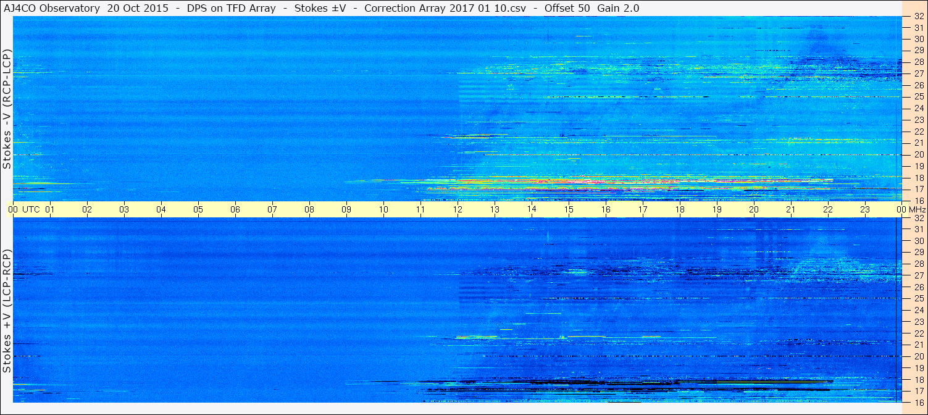Viewport: 928px width, 415px height.
Task: Select the 02 hour time marker
Action: click(87, 209)
